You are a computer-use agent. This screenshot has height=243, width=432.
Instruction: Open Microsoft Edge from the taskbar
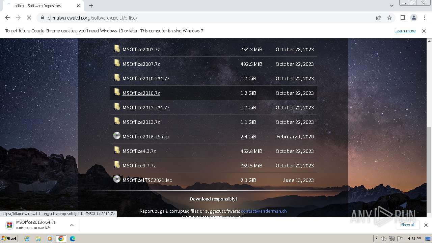[72, 239]
